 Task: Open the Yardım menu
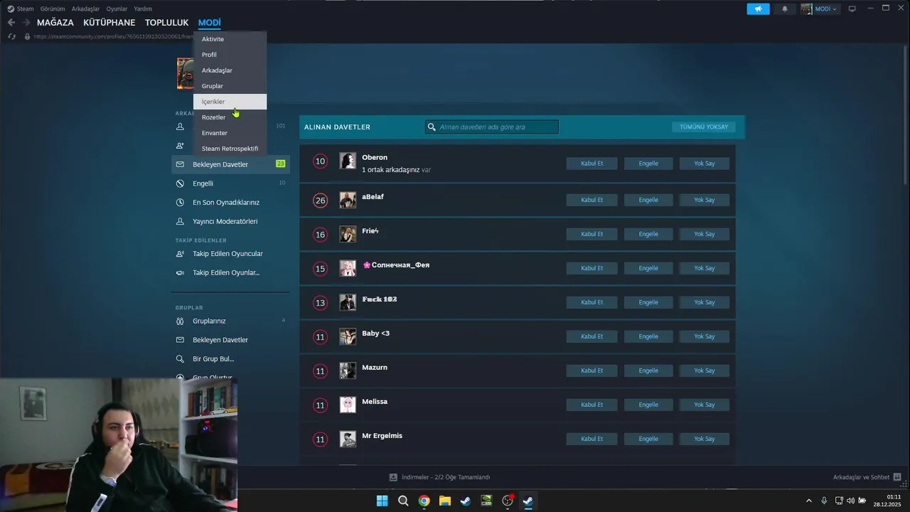(x=143, y=9)
